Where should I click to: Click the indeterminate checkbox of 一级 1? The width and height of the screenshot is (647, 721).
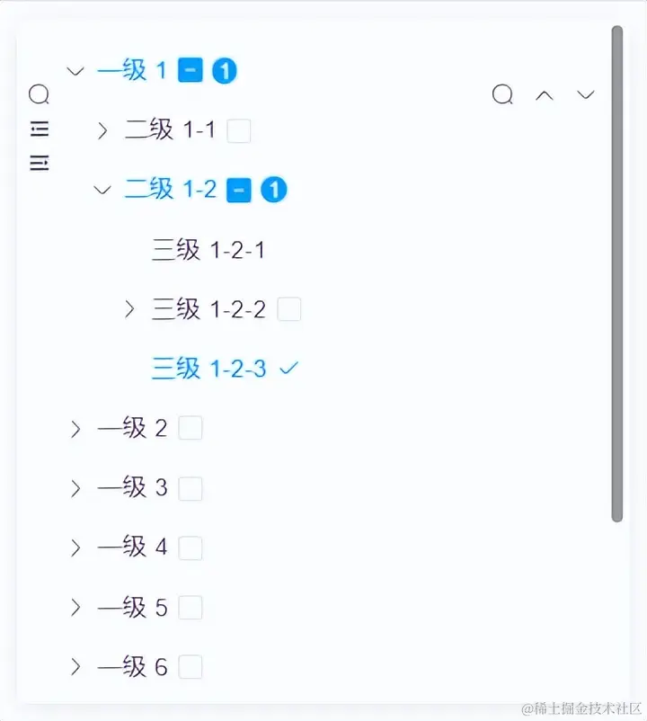(x=189, y=70)
